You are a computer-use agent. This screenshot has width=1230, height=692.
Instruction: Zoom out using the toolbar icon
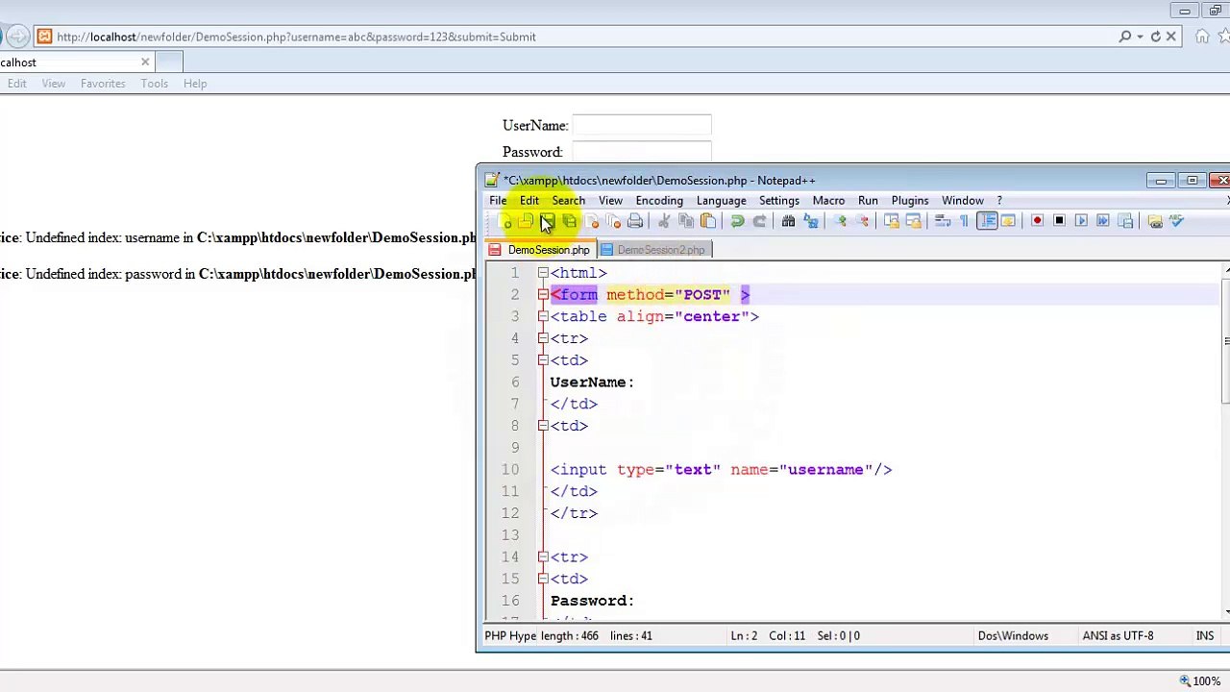pos(863,221)
